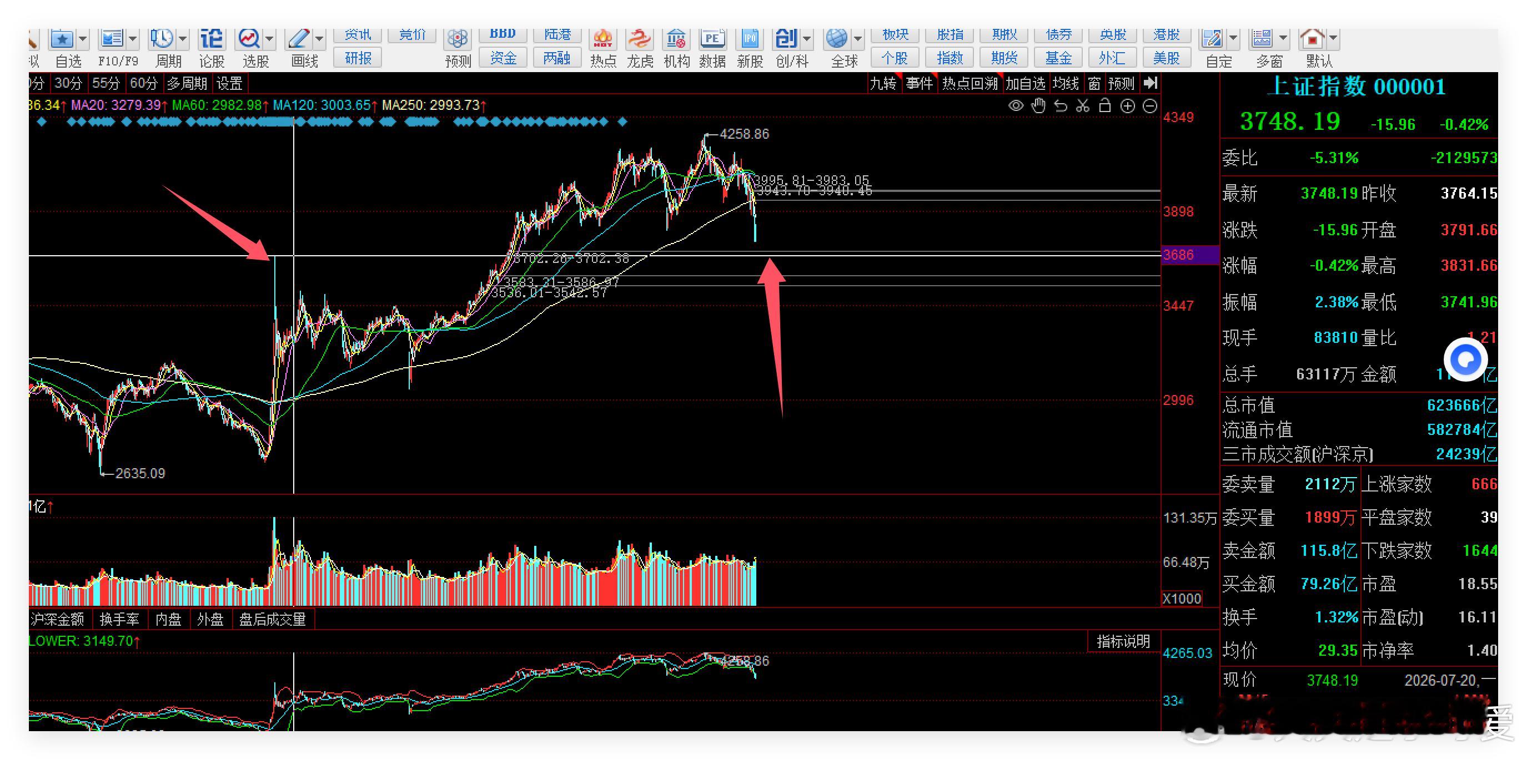1527x760 pixels.
Task: Toggle the chart lock icon
Action: [x=1105, y=106]
